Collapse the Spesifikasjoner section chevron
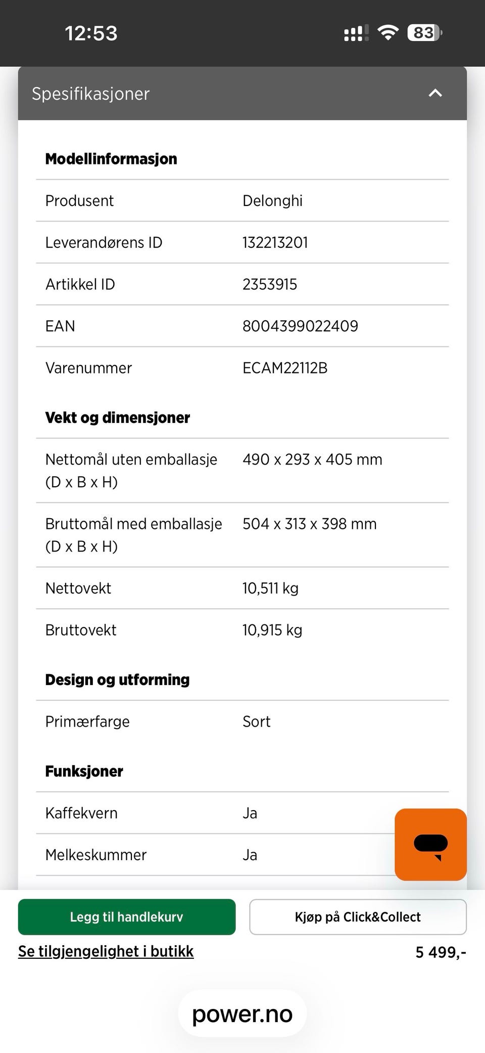 435,93
